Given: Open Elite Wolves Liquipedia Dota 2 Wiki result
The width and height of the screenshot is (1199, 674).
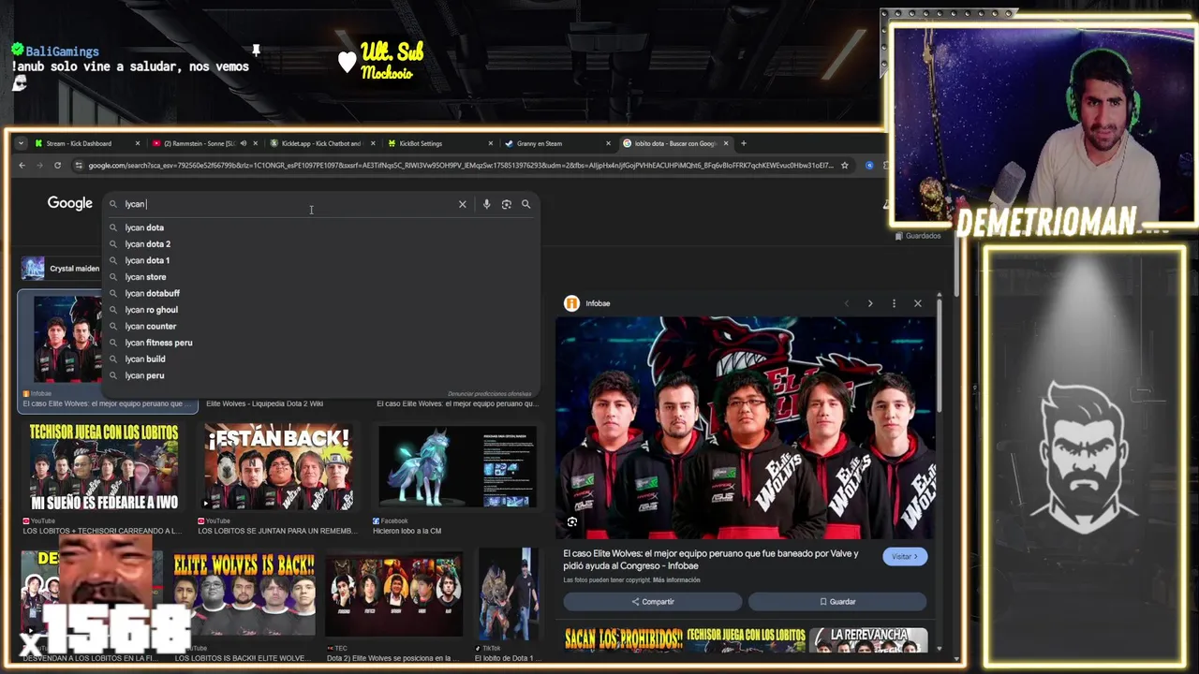Looking at the screenshot, I should tap(264, 403).
